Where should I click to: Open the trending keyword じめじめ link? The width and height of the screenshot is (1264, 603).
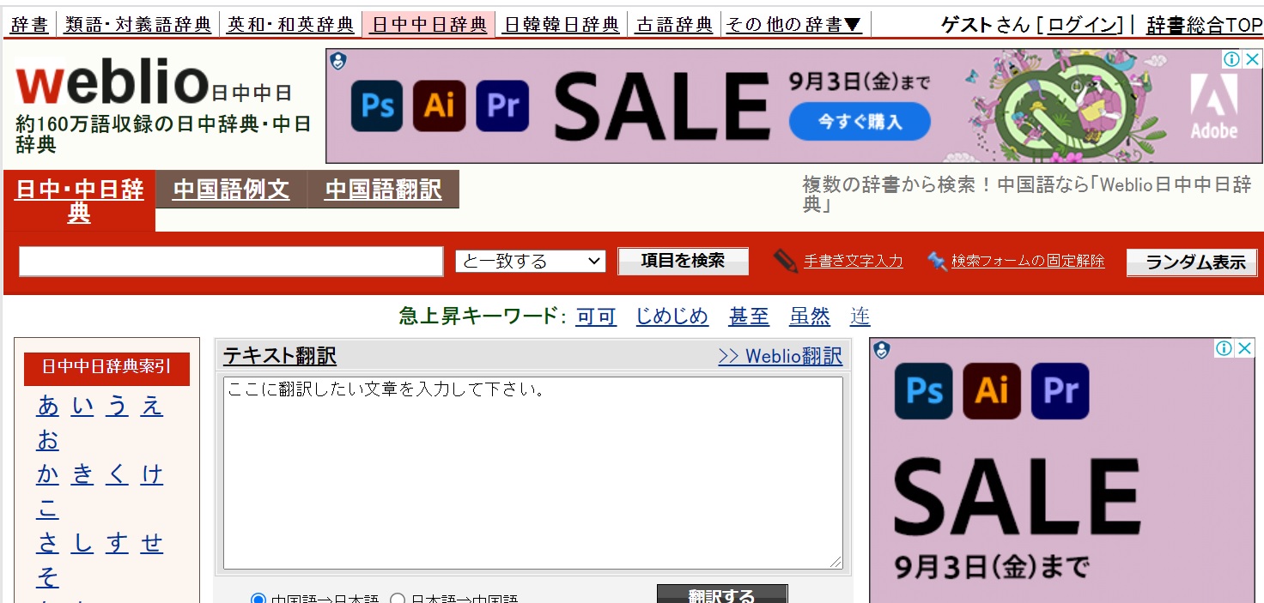(671, 317)
